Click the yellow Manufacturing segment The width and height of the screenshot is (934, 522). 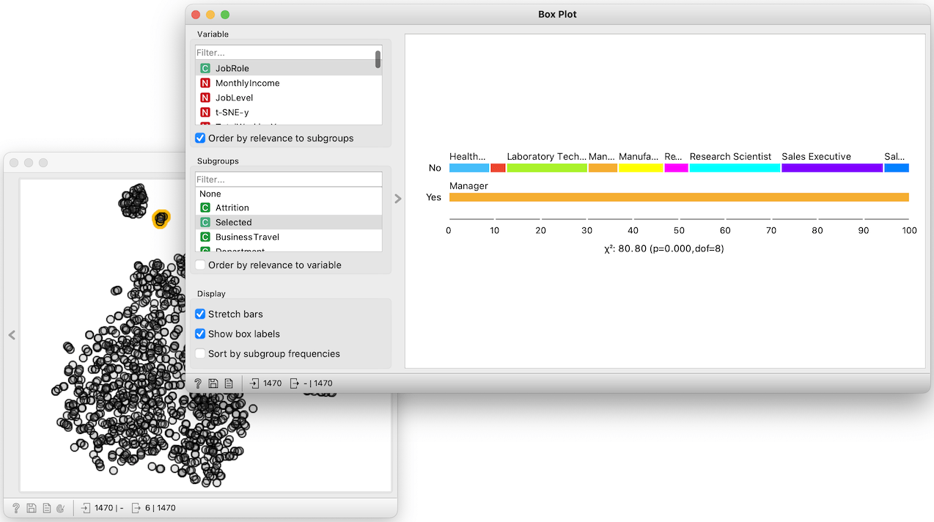point(641,168)
